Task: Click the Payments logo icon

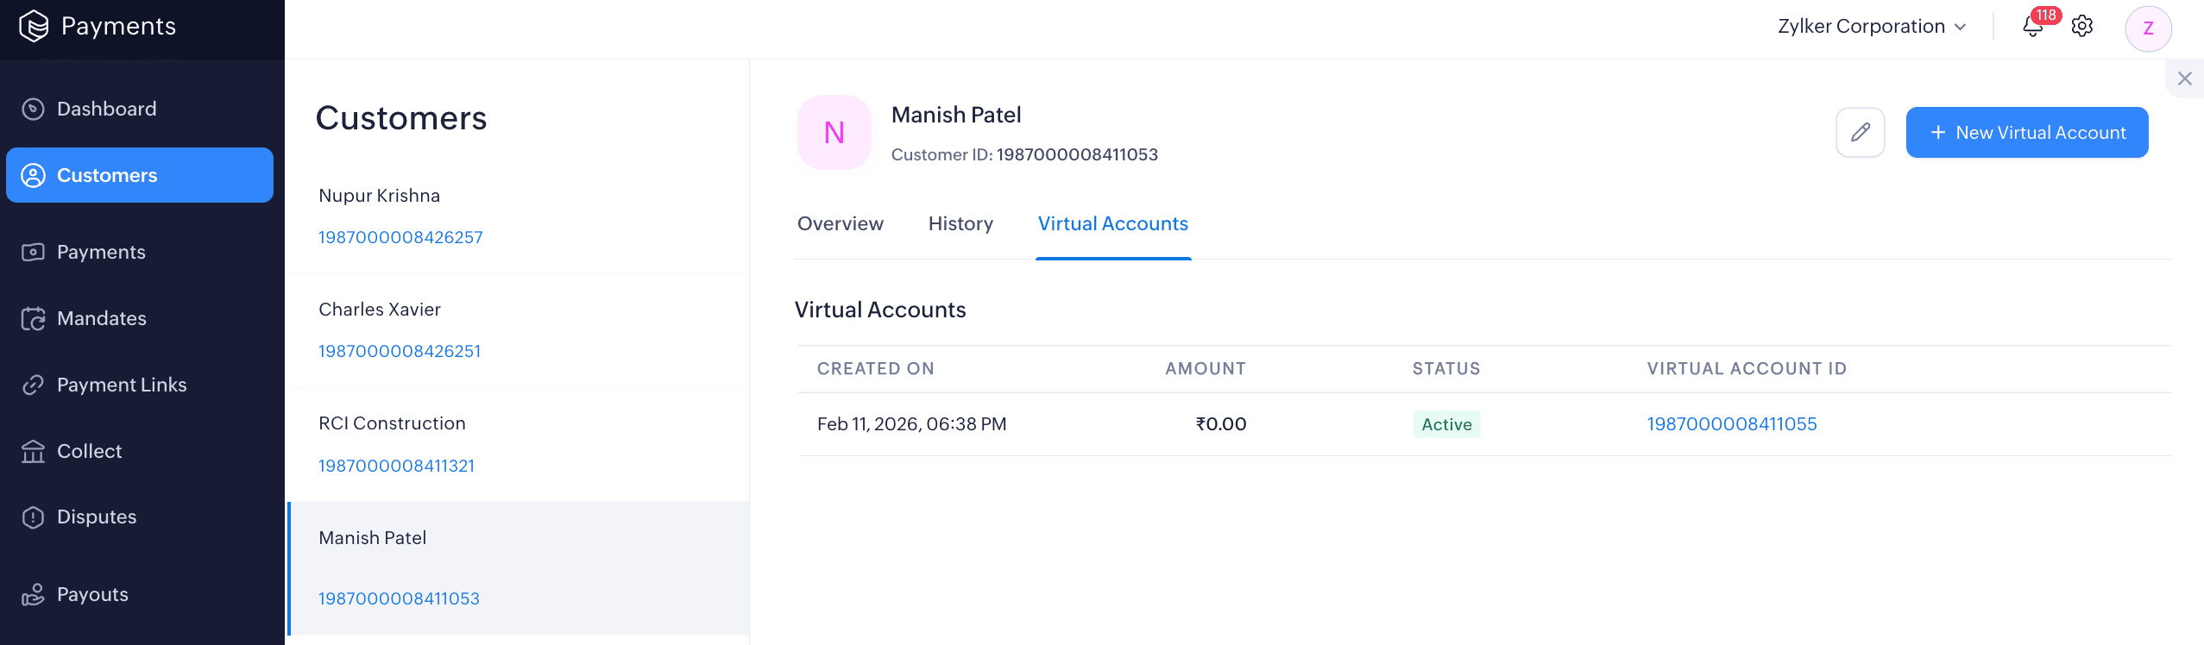Action: coord(34,26)
